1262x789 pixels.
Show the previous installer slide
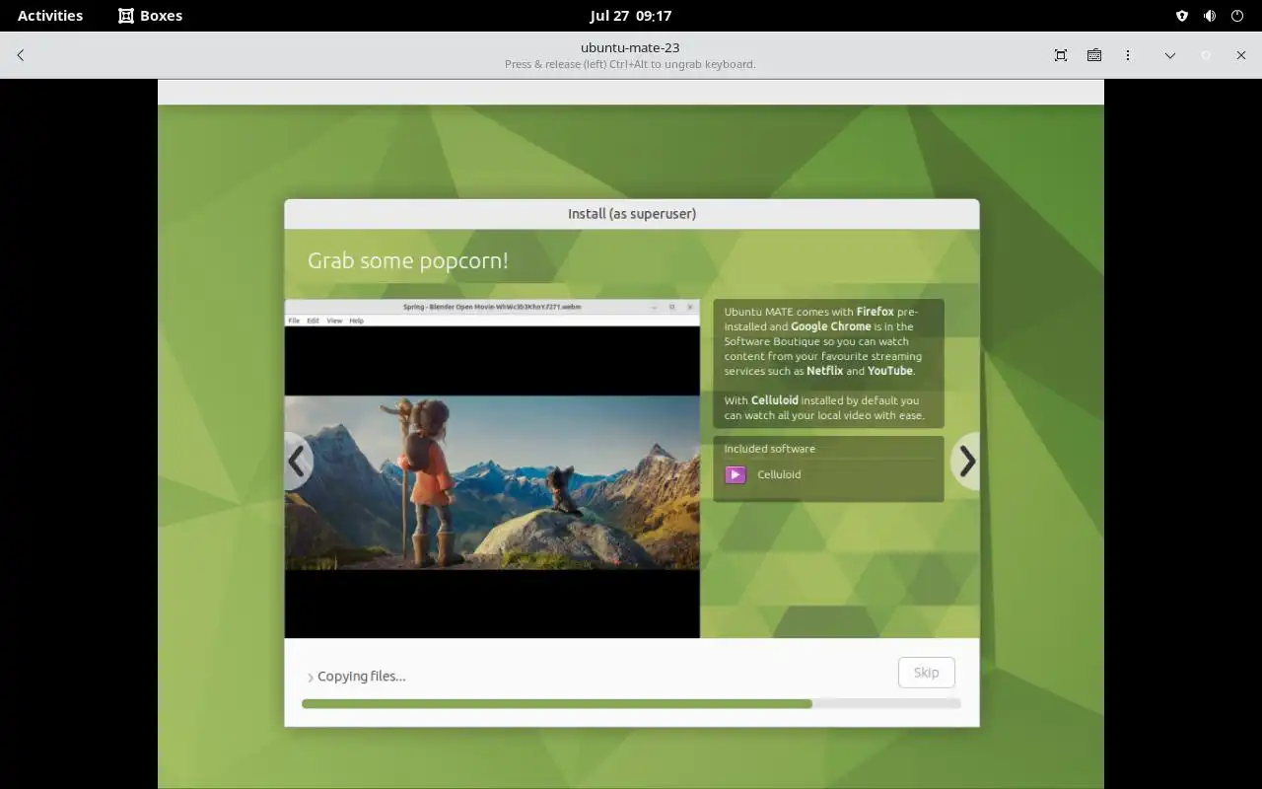(x=298, y=461)
